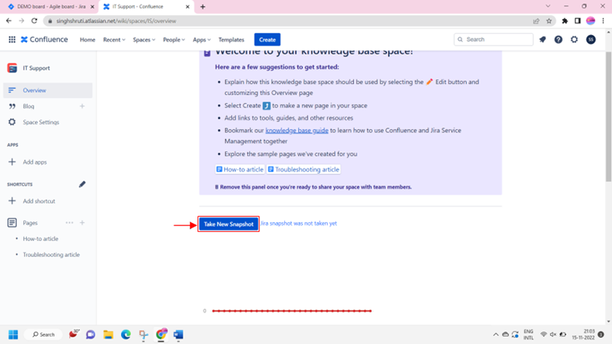The height and width of the screenshot is (344, 612).
Task: Open a new browser tab
Action: (203, 7)
